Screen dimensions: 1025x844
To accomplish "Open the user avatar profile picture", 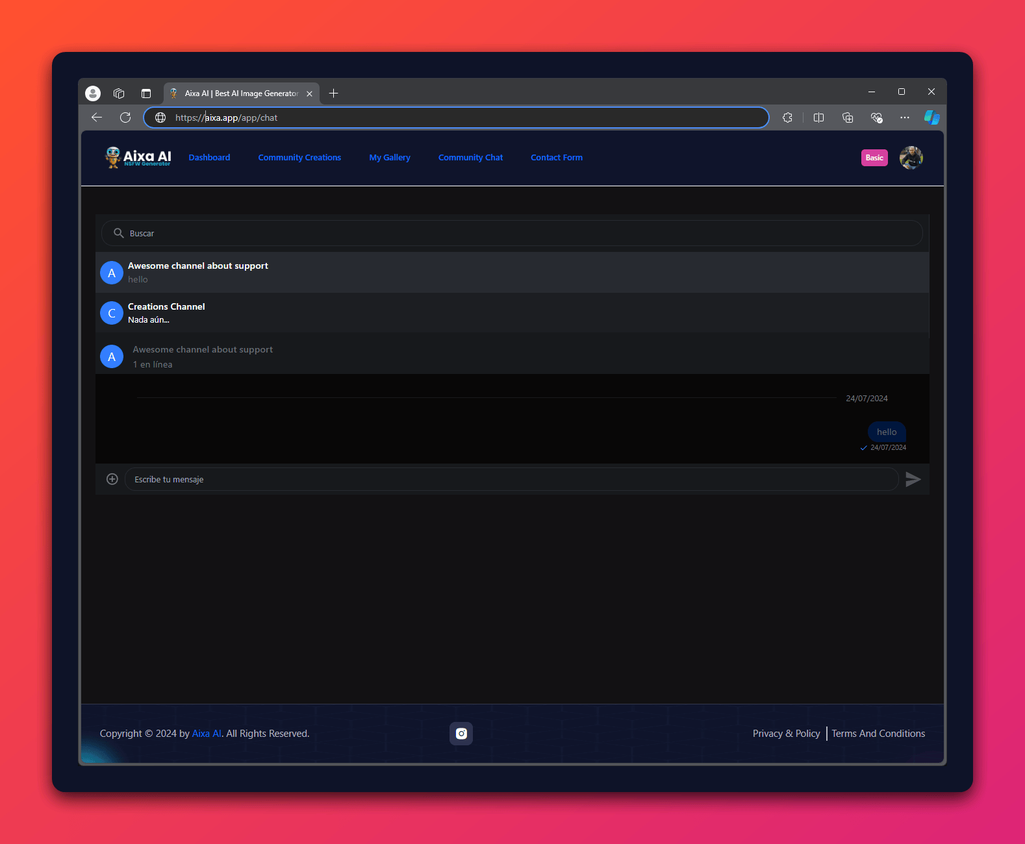I will [x=911, y=158].
